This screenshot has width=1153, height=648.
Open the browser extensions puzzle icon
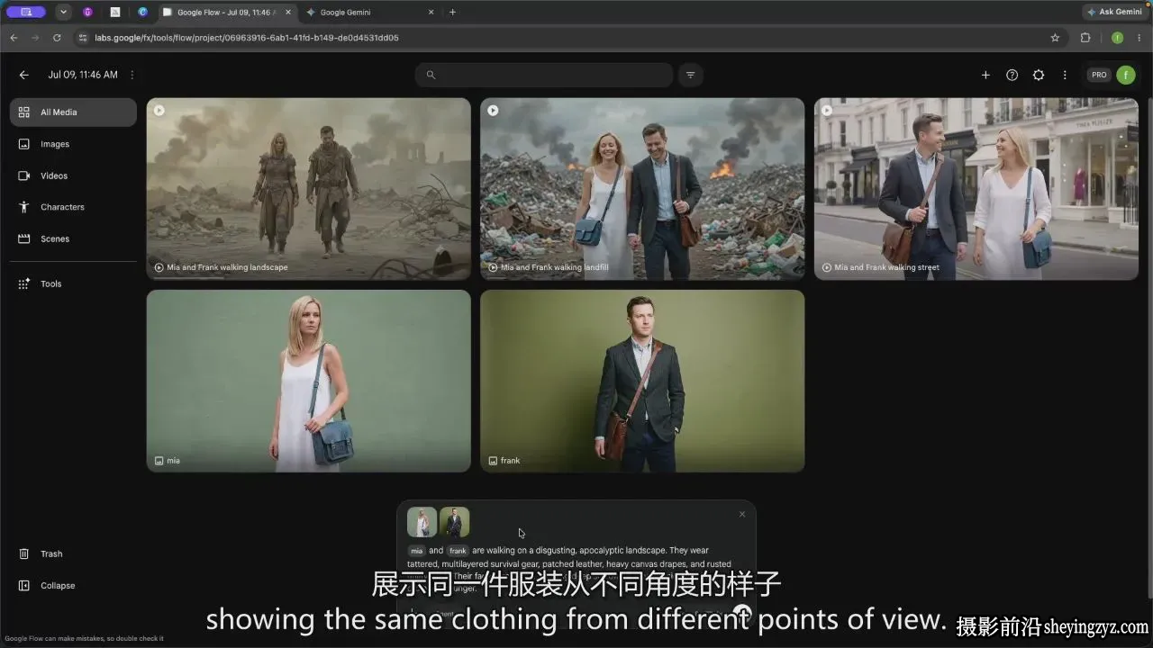click(1085, 38)
